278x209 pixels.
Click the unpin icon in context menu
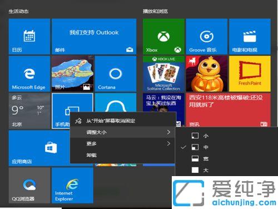pyautogui.click(x=78, y=121)
